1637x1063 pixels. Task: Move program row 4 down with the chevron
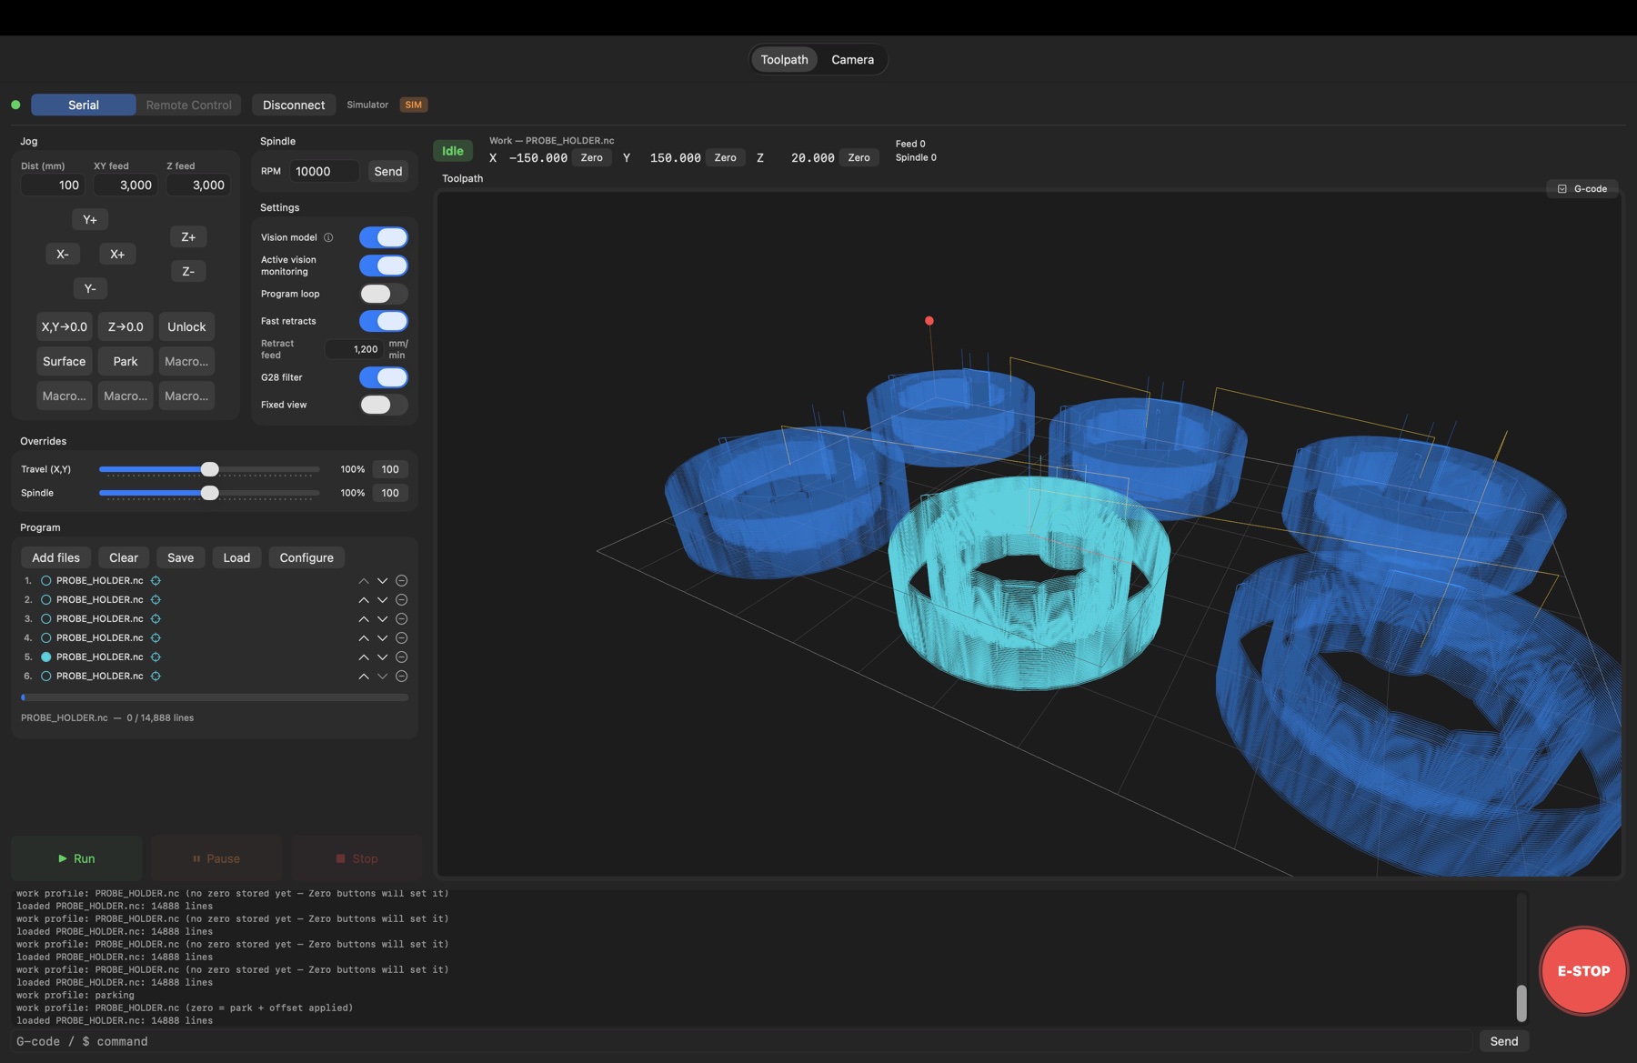point(383,637)
